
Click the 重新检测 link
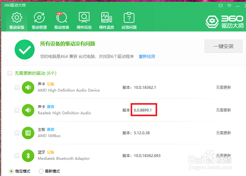(x=147, y=56)
